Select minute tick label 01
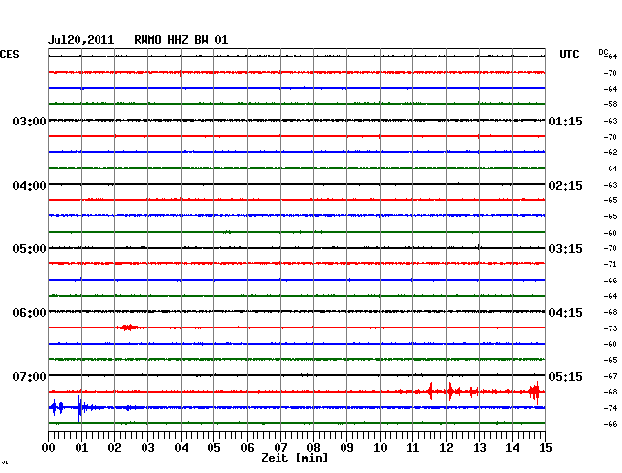This screenshot has height=473, width=622. tap(81, 448)
